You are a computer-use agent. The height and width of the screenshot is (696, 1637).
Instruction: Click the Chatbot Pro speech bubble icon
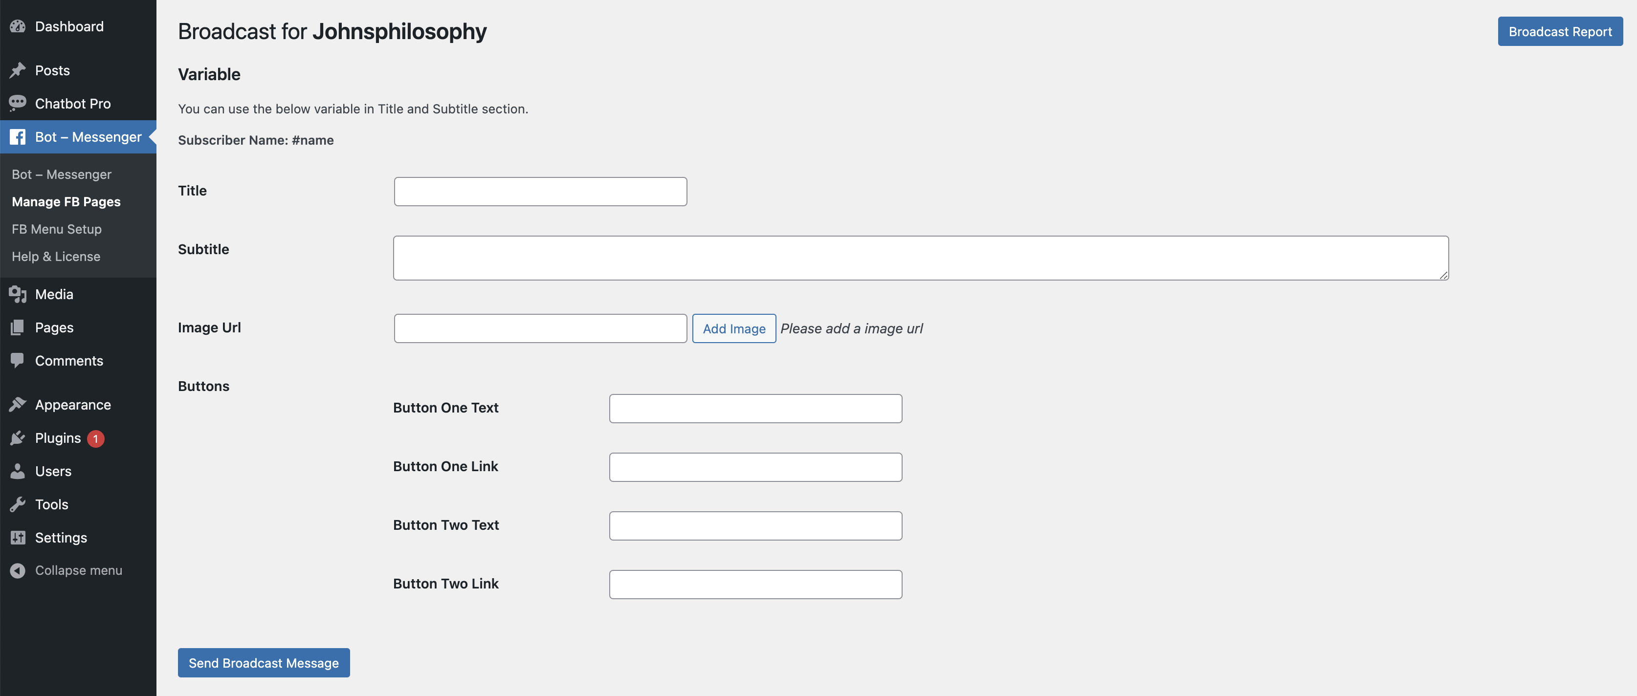click(18, 103)
